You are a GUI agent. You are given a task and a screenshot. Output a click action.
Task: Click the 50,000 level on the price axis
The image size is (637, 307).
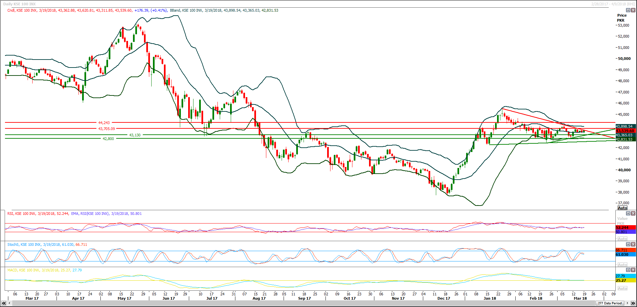click(624, 59)
